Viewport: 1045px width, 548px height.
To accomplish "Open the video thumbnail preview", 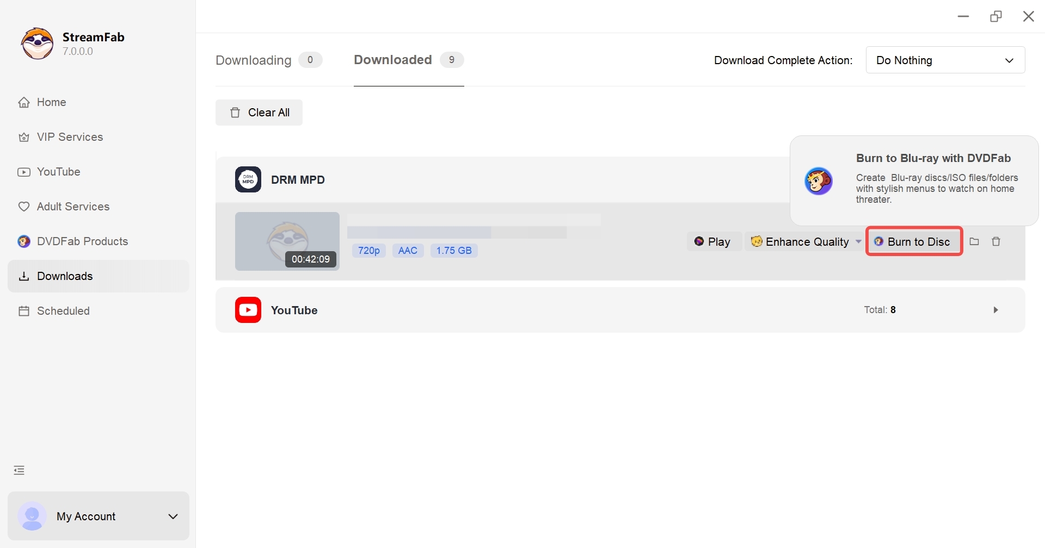I will [x=287, y=241].
